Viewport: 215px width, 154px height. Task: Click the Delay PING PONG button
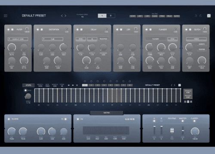point(103,39)
